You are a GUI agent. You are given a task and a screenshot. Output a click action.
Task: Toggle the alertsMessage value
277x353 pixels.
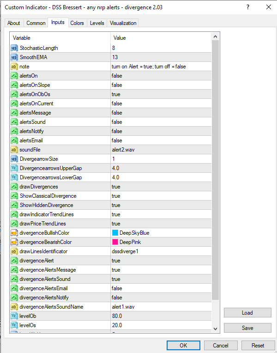coord(161,113)
